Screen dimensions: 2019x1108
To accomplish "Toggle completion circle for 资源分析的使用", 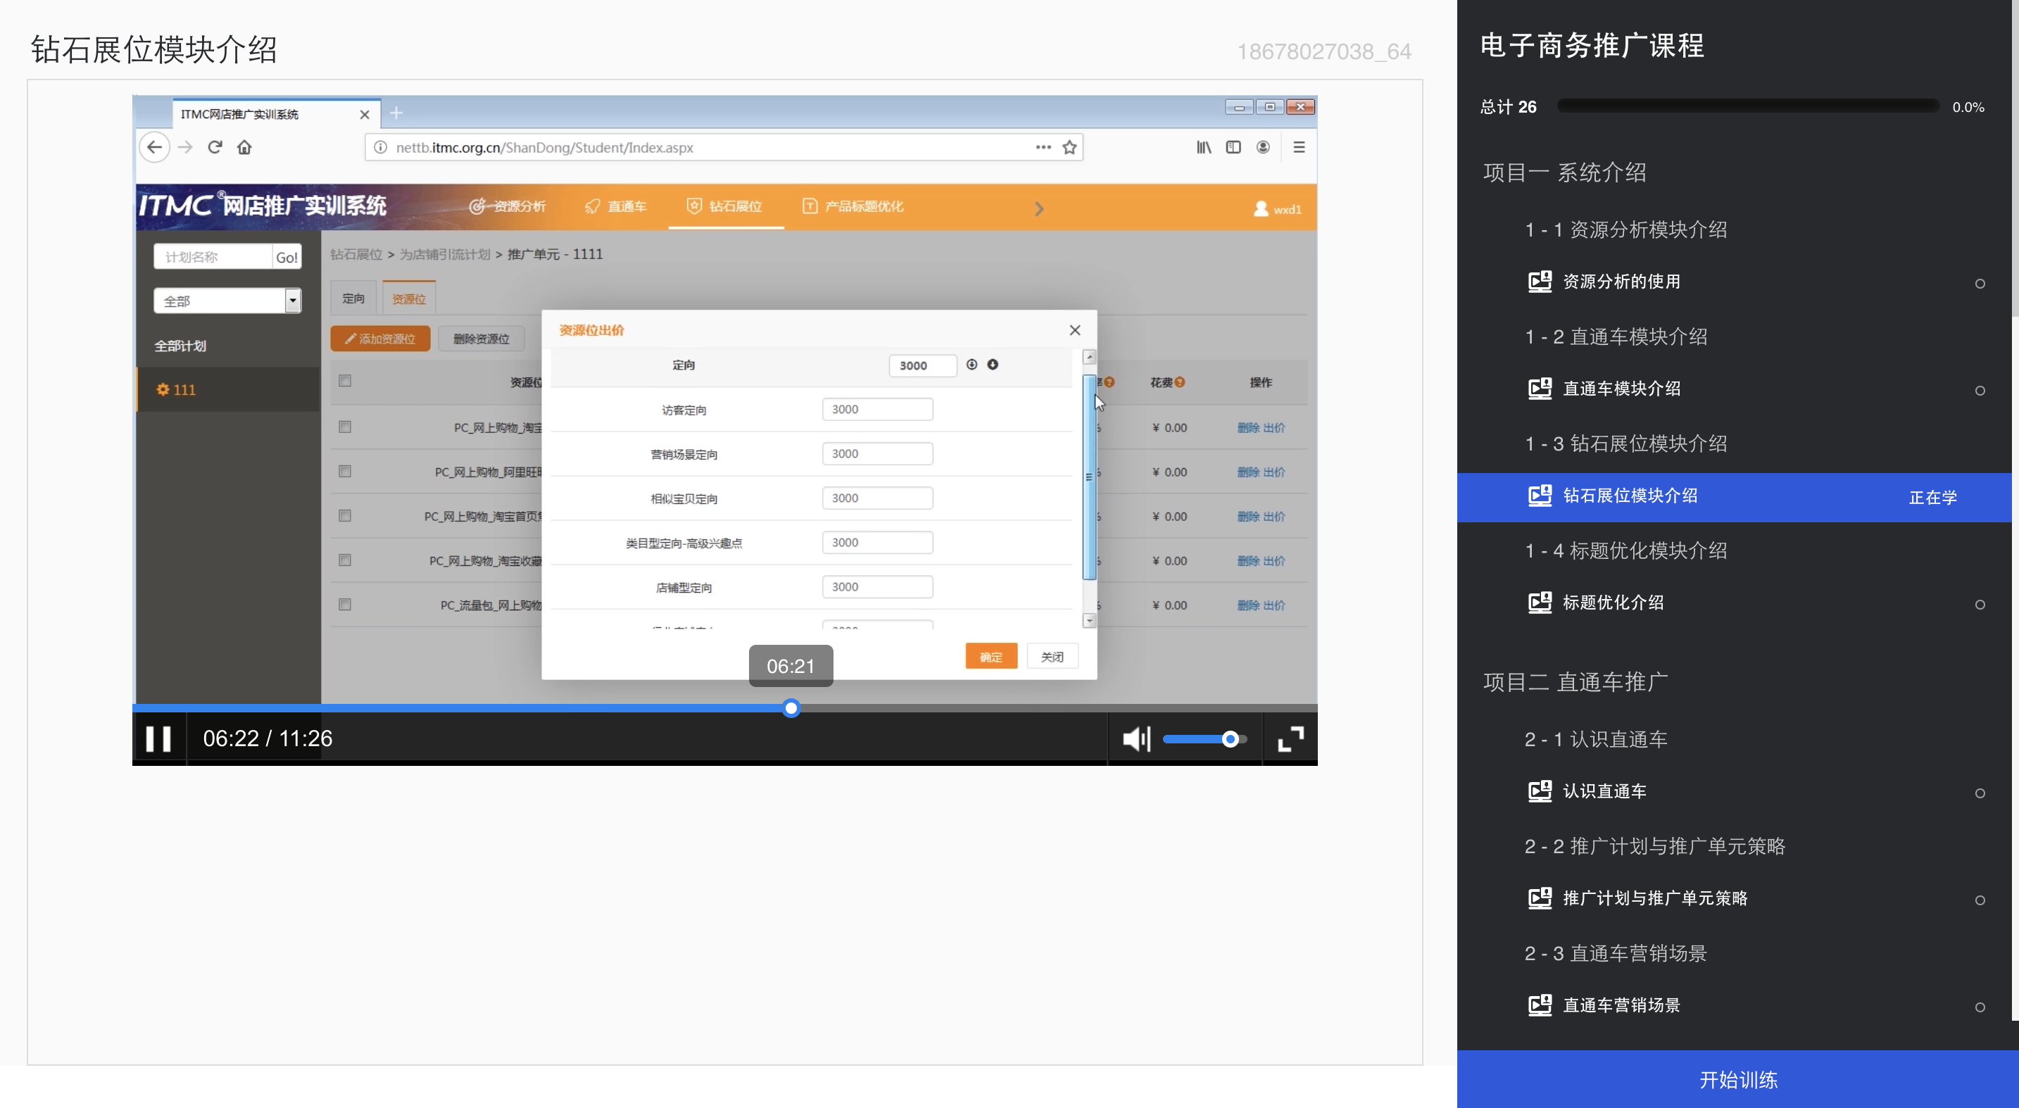I will pos(1979,284).
